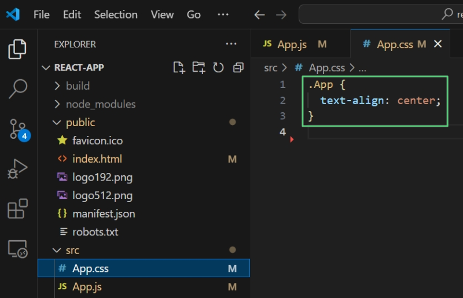The width and height of the screenshot is (463, 298).
Task: Click the image icon of logo192.png
Action: [x=63, y=177]
